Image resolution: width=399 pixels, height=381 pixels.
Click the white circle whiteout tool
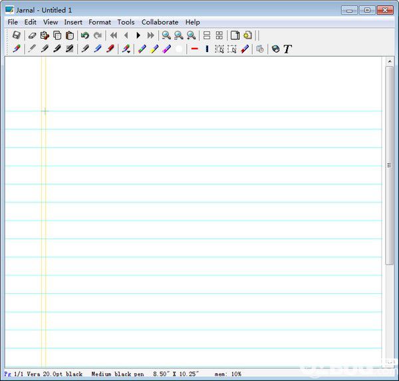(179, 49)
